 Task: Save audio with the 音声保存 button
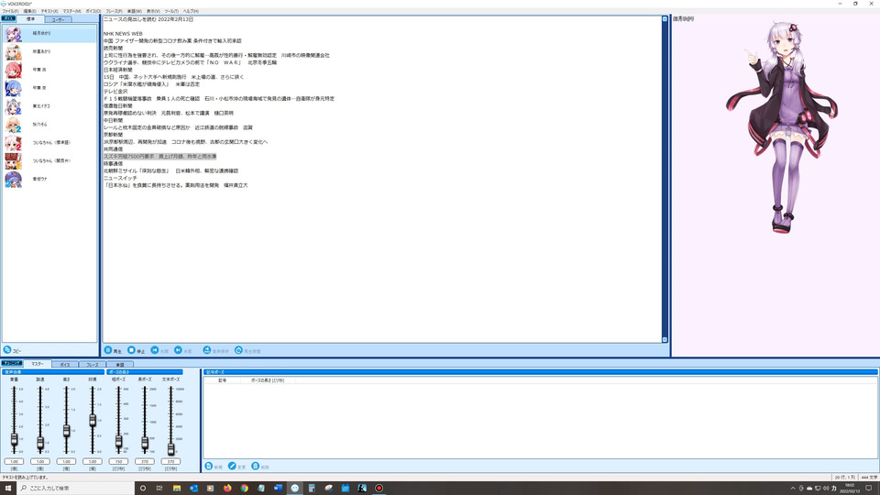(x=216, y=350)
